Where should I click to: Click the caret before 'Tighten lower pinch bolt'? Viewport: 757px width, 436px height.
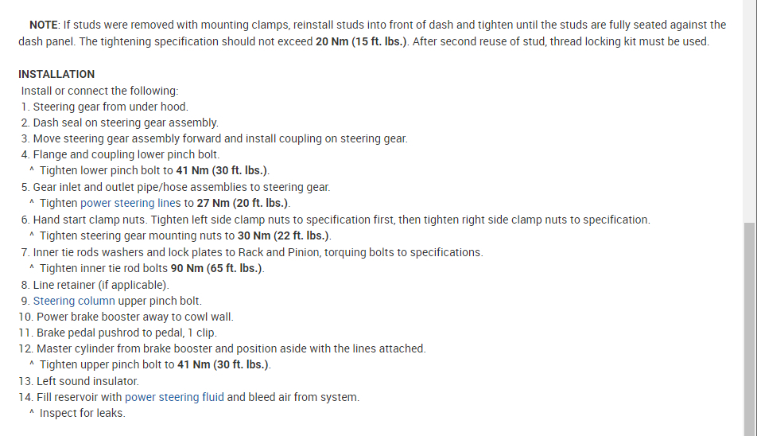[x=31, y=171]
